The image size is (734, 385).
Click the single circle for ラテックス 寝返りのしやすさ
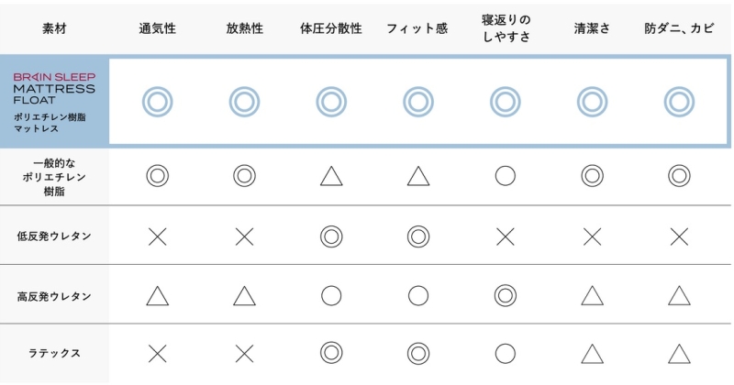coord(505,354)
